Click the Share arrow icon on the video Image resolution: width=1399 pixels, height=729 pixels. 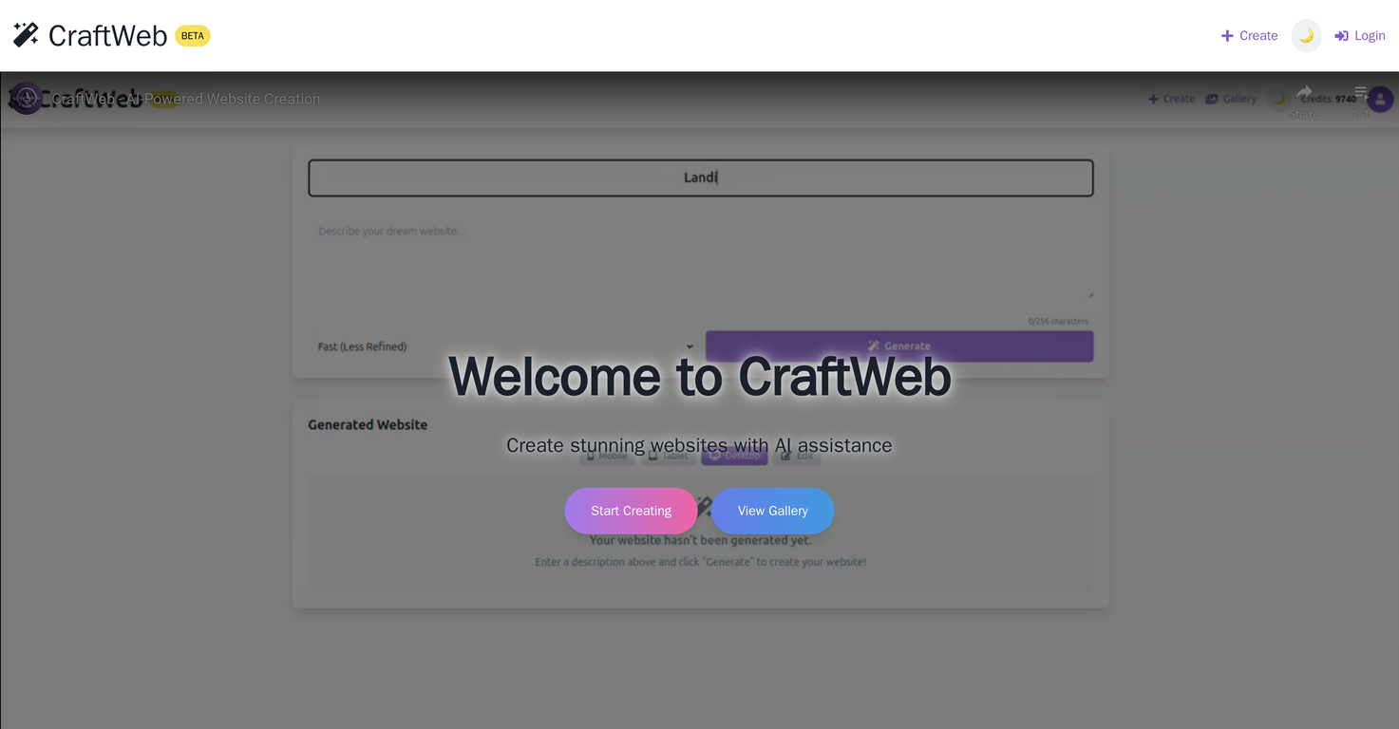[1304, 93]
